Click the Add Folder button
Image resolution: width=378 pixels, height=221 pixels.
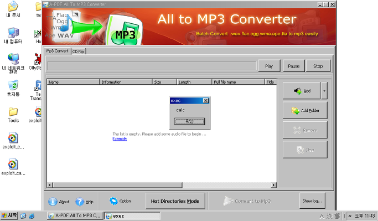[x=305, y=111]
